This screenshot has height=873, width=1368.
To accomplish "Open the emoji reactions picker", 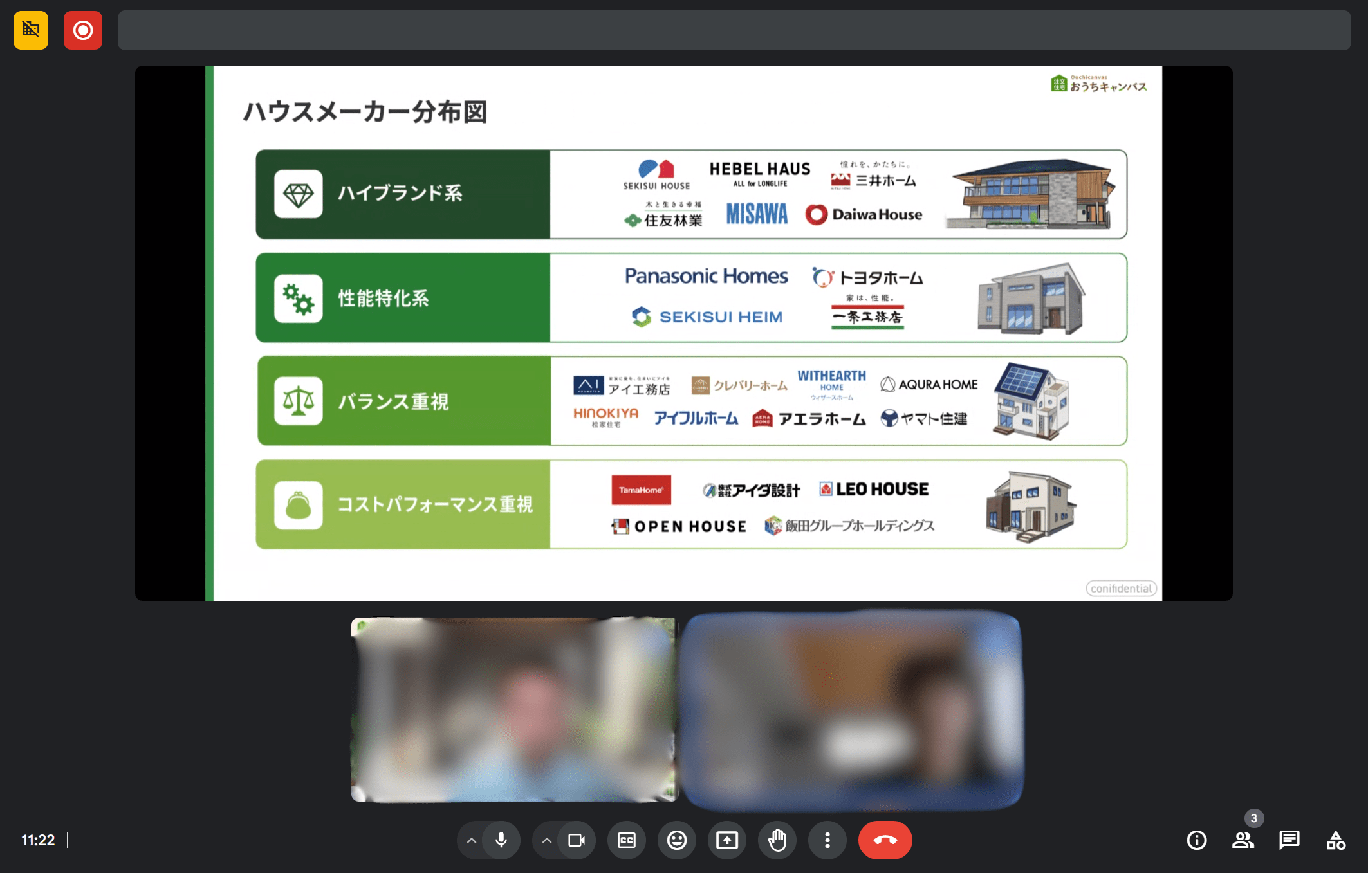I will 676,840.
